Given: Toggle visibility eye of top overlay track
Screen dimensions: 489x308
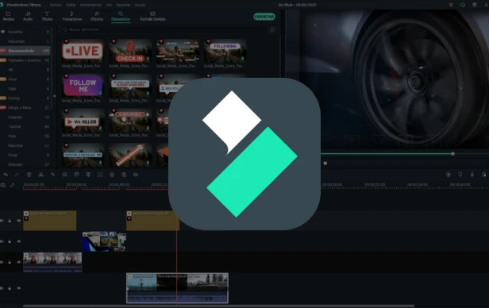Looking at the screenshot, I should (x=19, y=221).
